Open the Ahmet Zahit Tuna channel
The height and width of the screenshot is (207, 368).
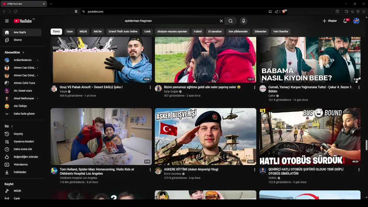click(22, 83)
